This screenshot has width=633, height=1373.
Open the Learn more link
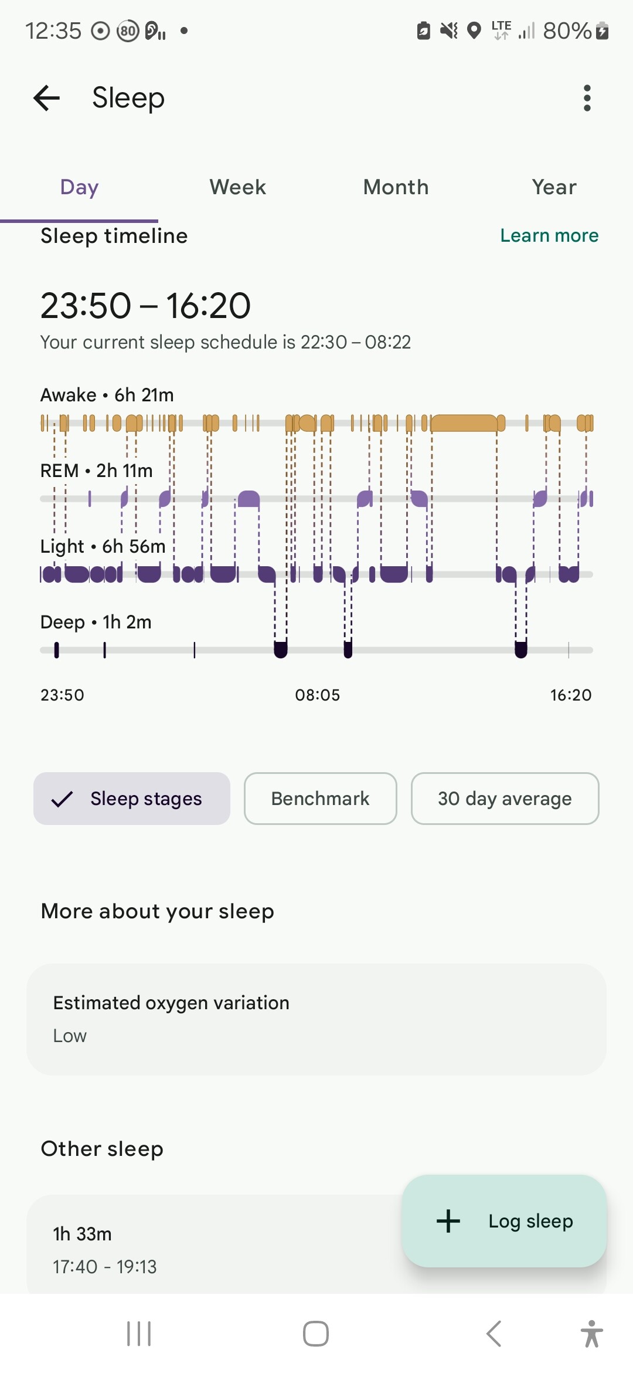[x=549, y=235]
